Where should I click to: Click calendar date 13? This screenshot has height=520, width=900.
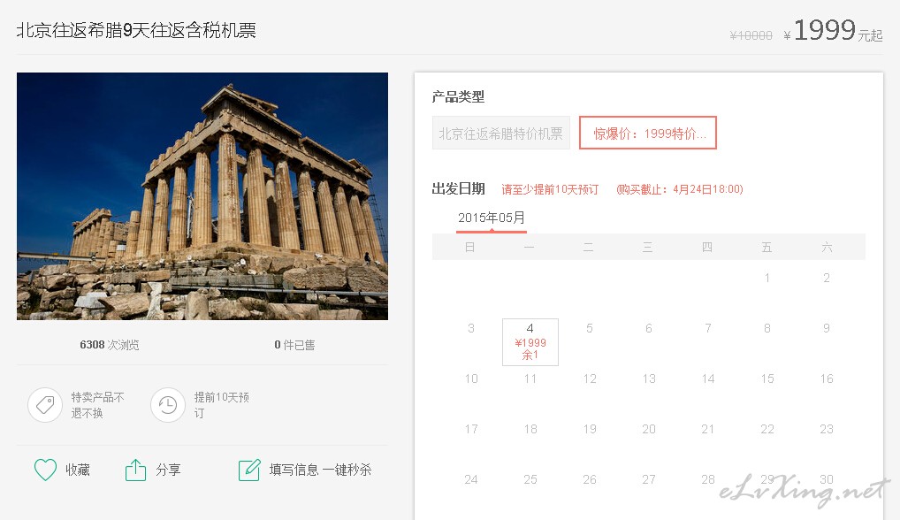click(649, 379)
